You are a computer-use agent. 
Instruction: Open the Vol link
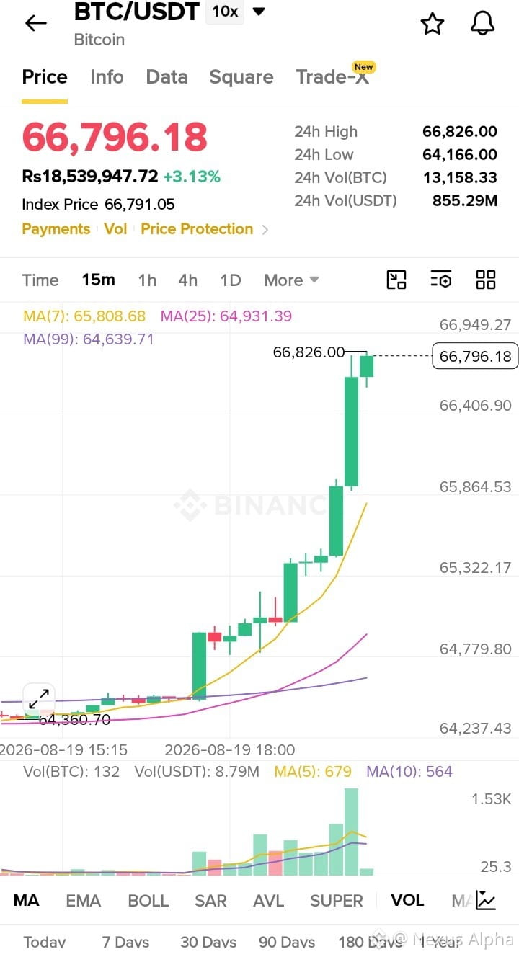point(115,229)
